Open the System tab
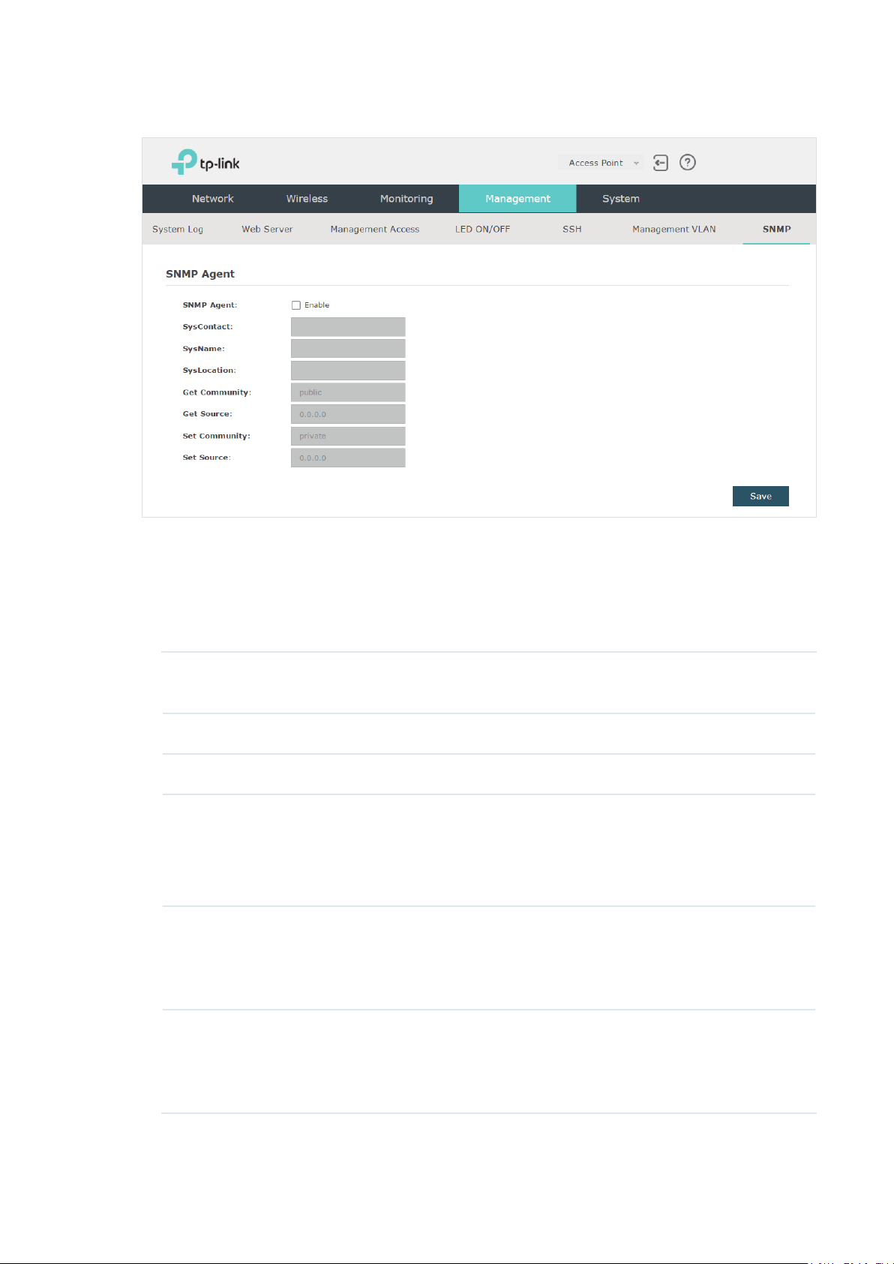 pyautogui.click(x=621, y=199)
